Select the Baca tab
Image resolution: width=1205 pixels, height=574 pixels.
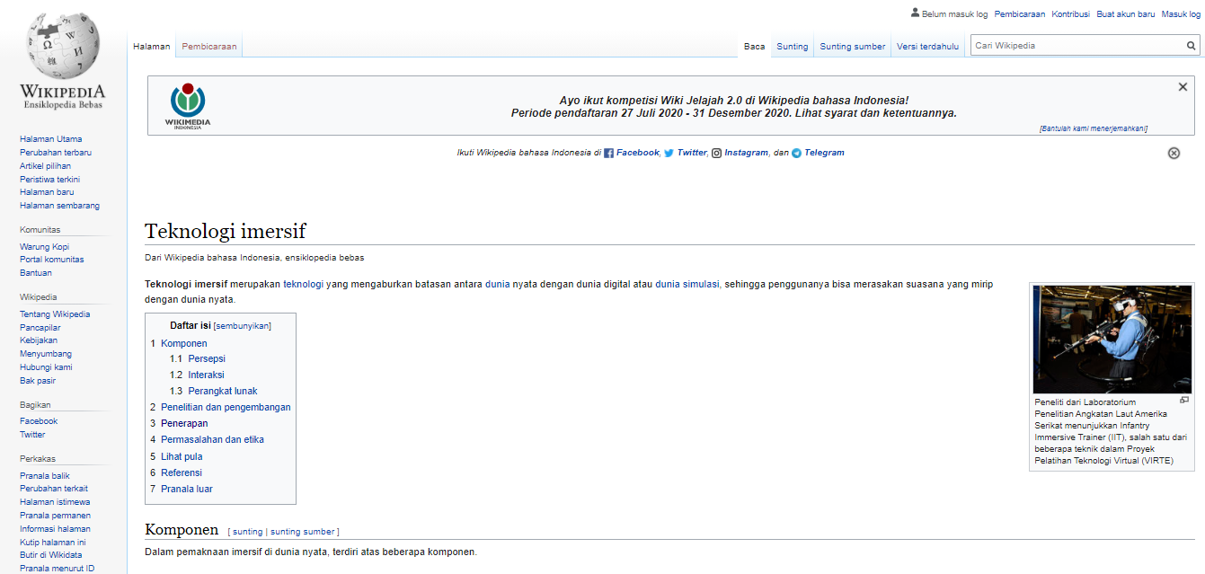[x=755, y=47]
